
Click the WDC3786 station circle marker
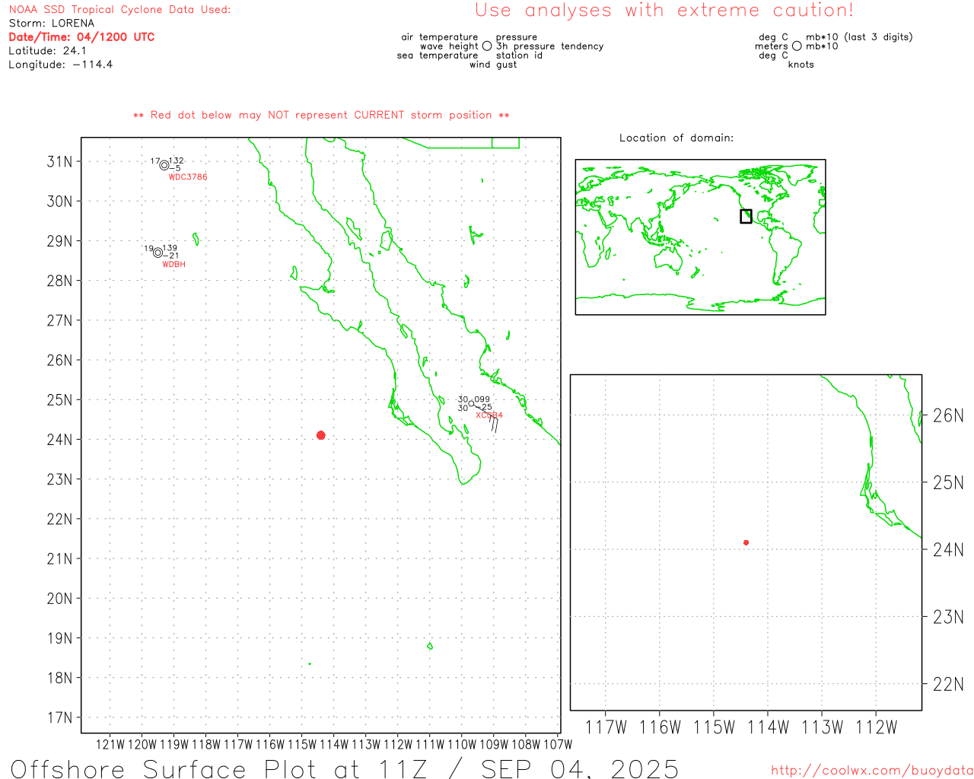(x=164, y=165)
